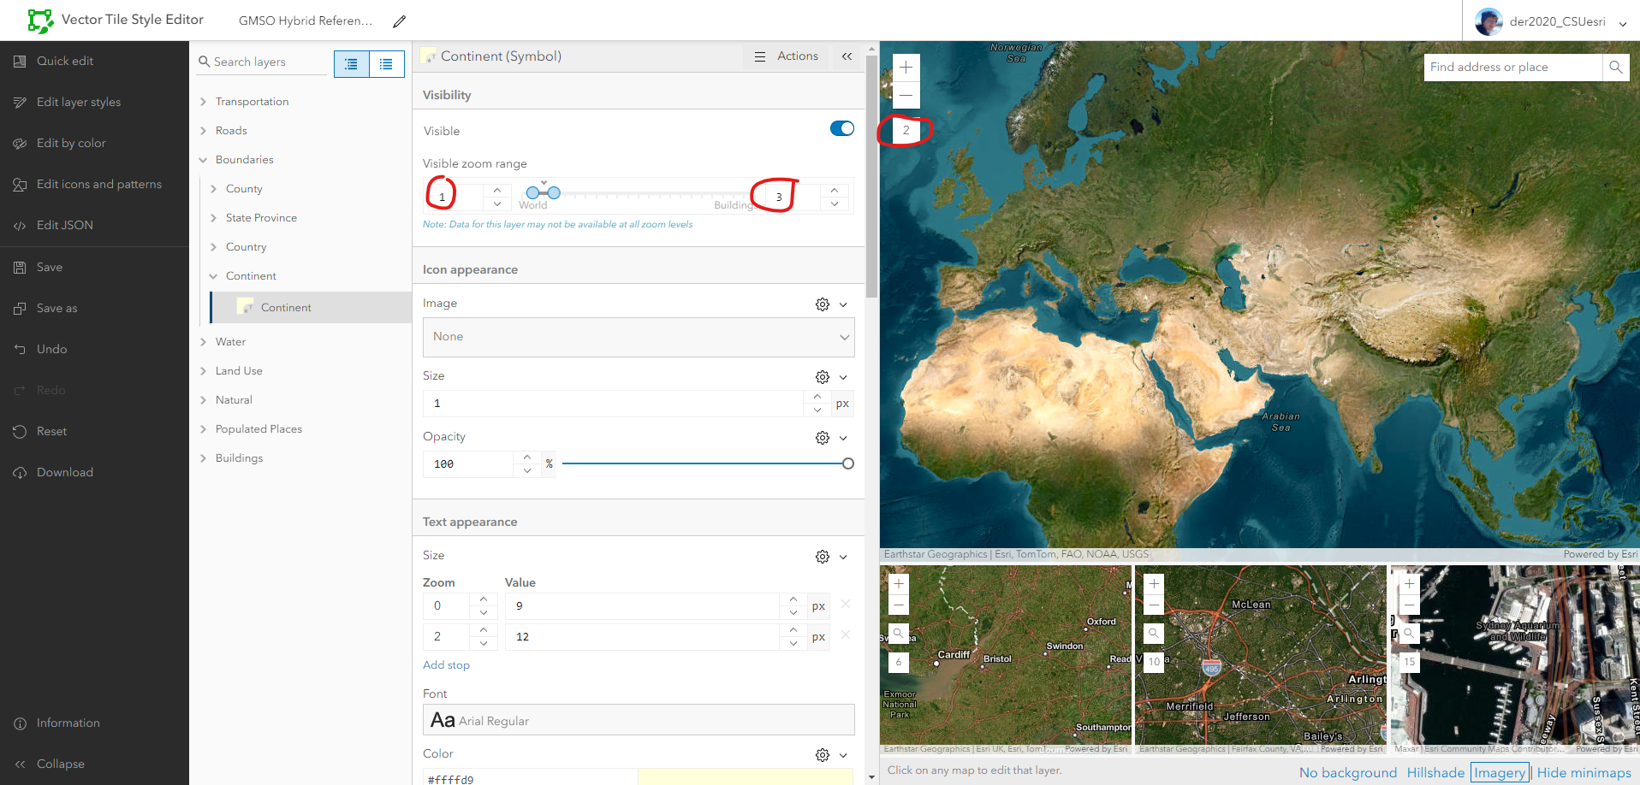Decrease the maximum visible zoom level
Screen dimensions: 1640x785
[835, 204]
